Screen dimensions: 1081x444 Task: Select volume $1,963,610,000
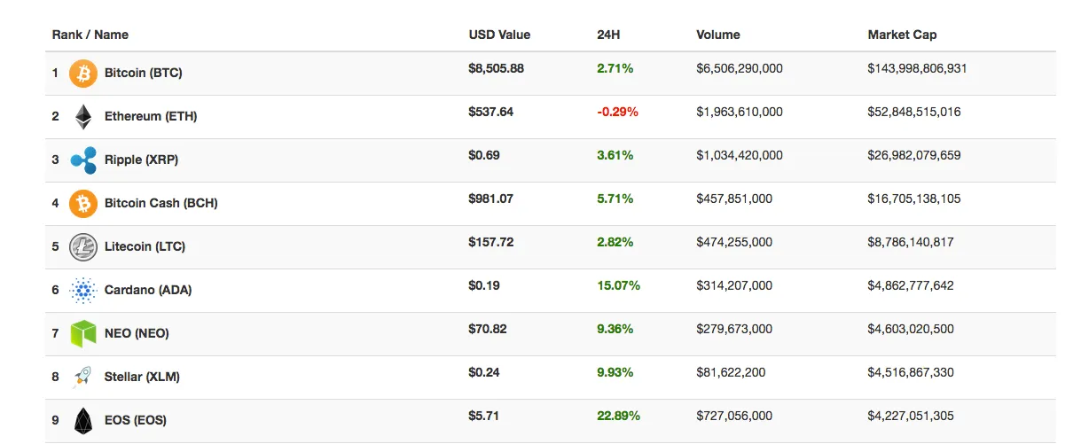coord(740,112)
